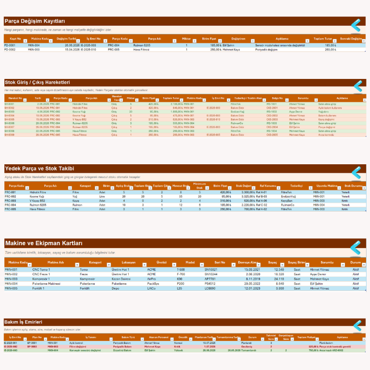Open the Hareket No filter dropdown

point(25,100)
